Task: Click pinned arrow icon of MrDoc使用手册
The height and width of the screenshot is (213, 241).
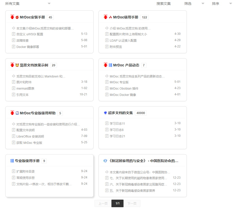Action: tap(106, 17)
